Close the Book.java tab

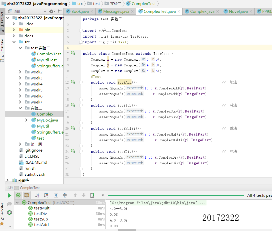(92, 12)
